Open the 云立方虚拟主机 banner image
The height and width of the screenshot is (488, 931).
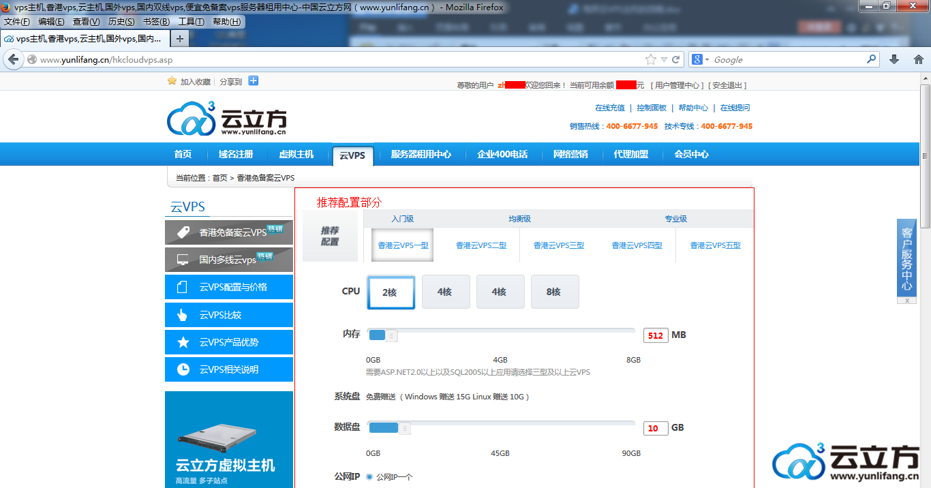[229, 440]
